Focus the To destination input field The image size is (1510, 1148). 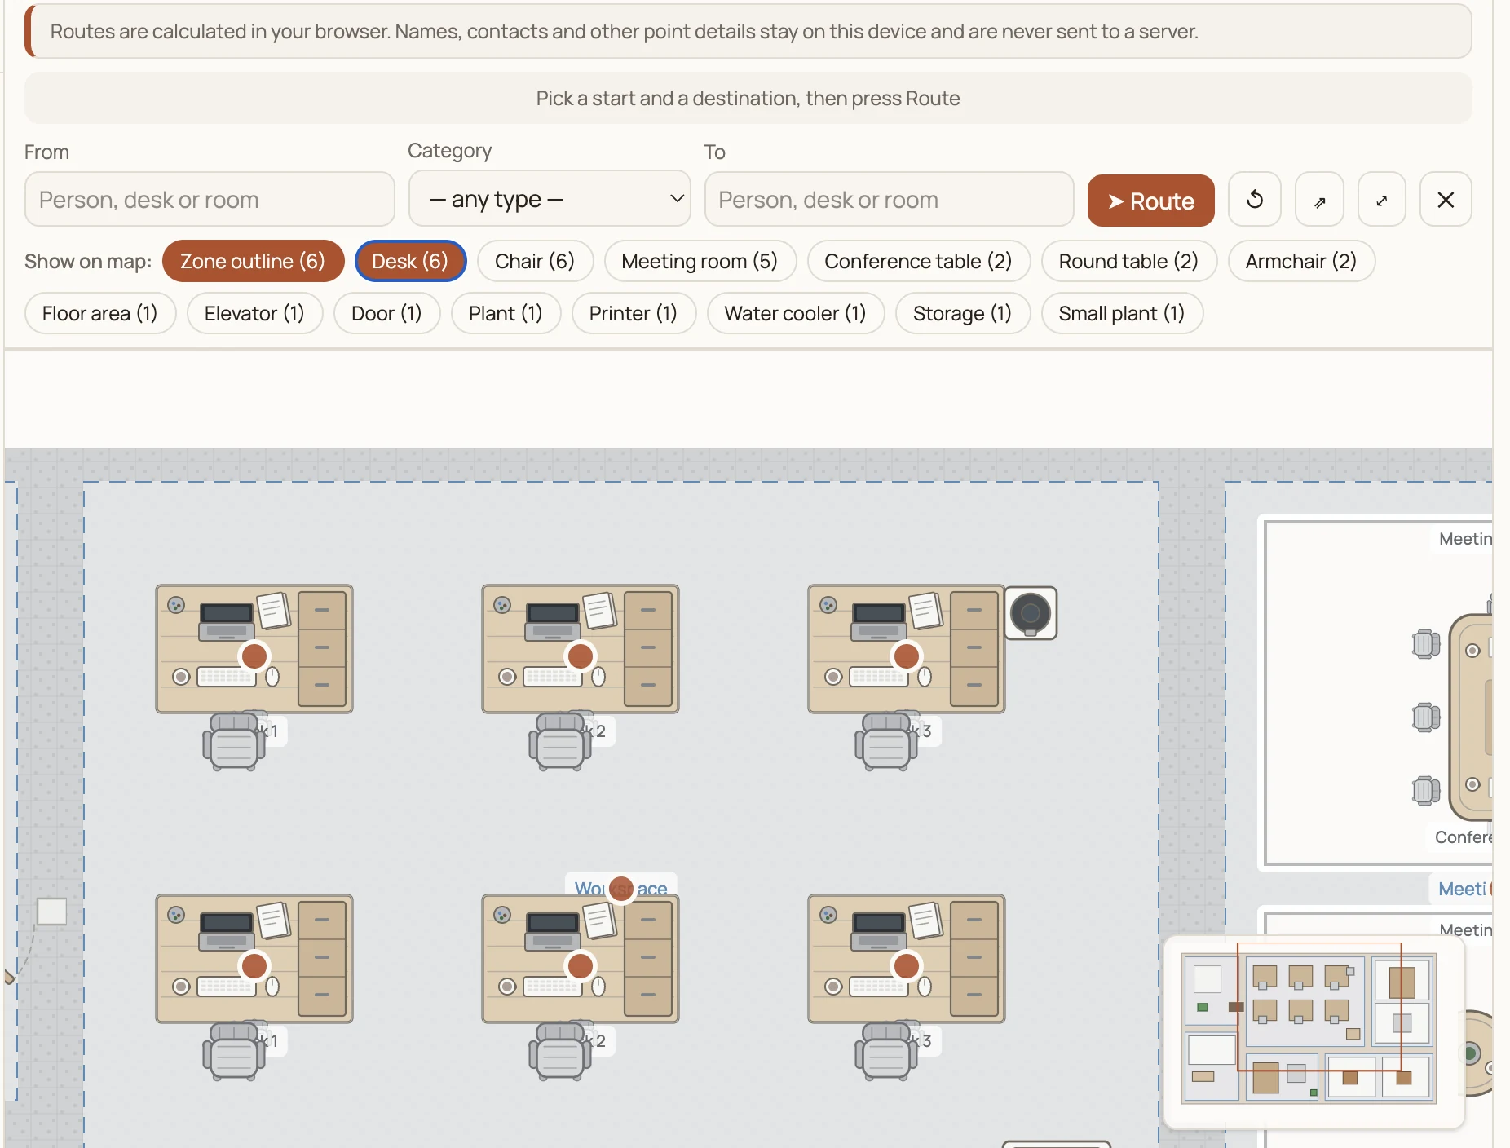tap(889, 199)
